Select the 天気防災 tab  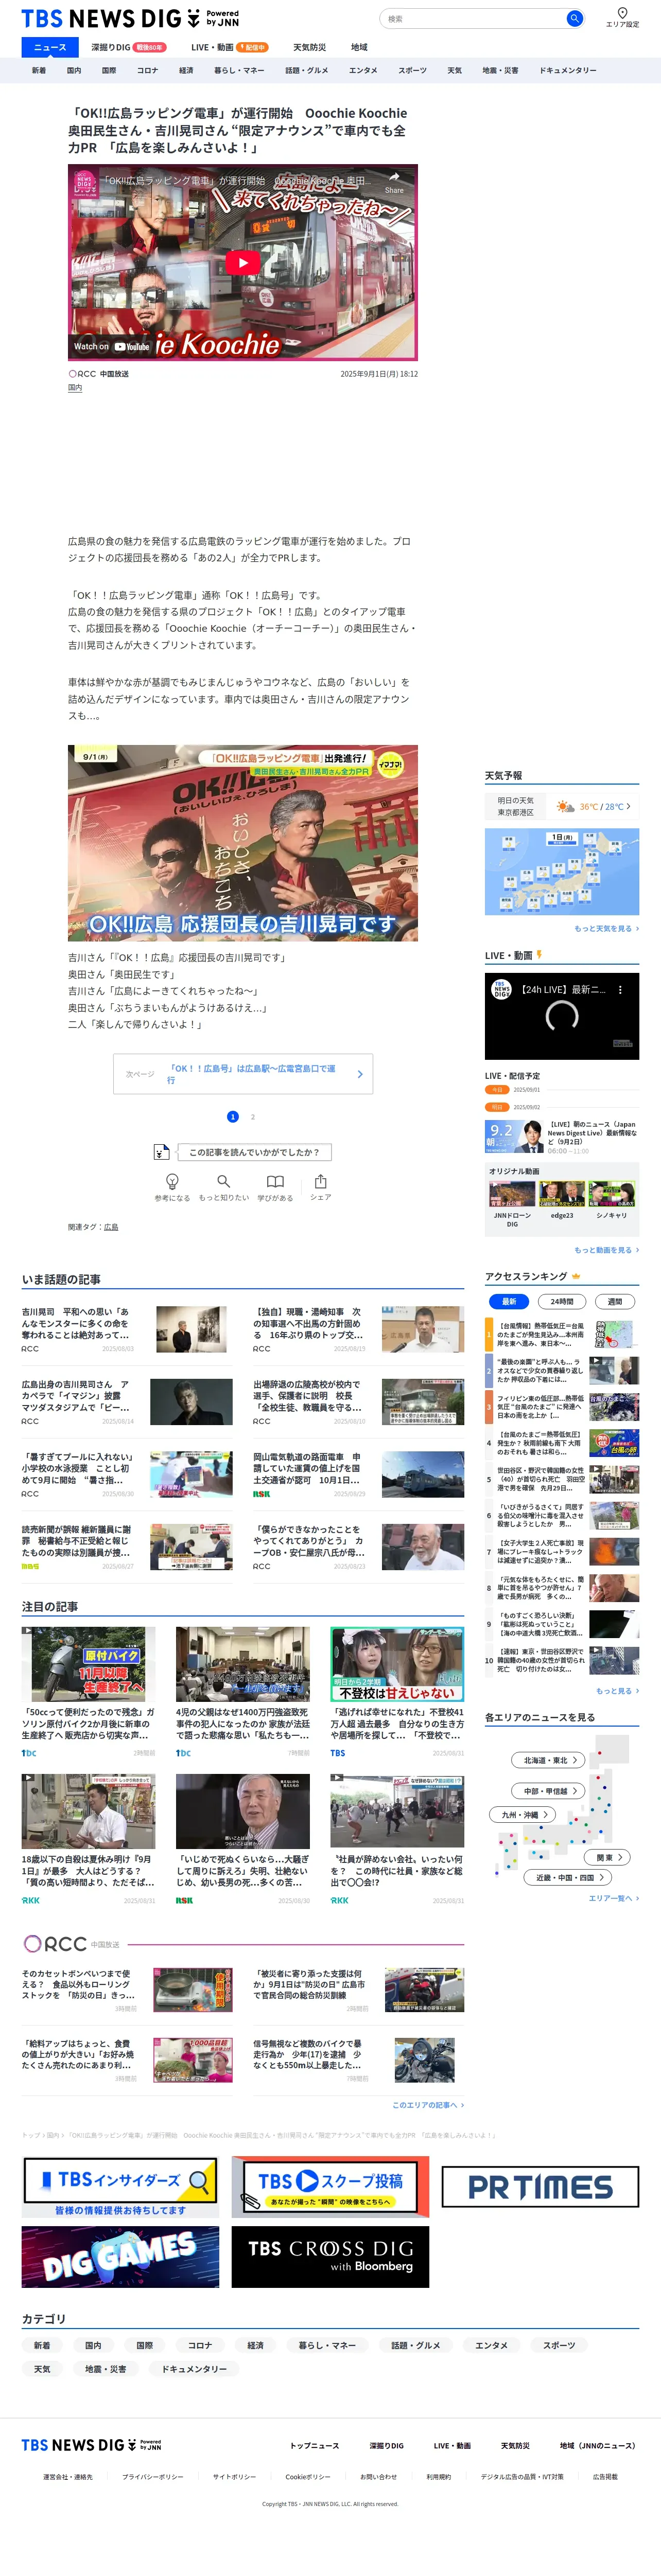tap(309, 47)
